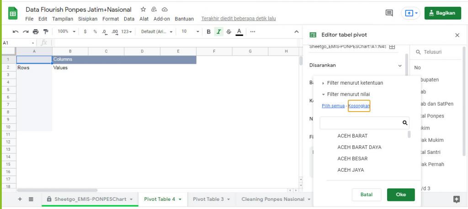Open the Sisipkan menu

click(88, 19)
